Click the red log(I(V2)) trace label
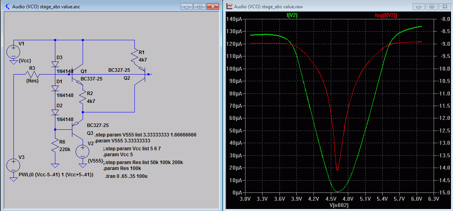 386,15
